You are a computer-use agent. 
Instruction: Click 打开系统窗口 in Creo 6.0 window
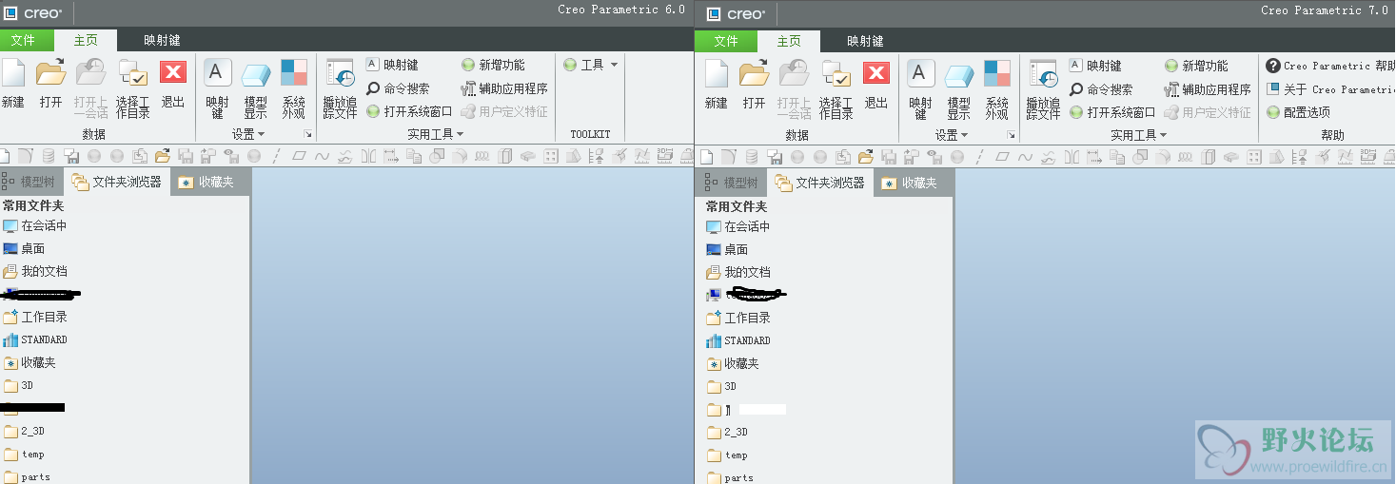[410, 111]
